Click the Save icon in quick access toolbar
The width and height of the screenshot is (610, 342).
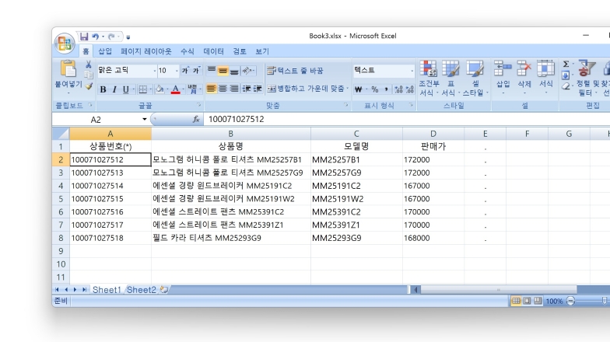(83, 37)
